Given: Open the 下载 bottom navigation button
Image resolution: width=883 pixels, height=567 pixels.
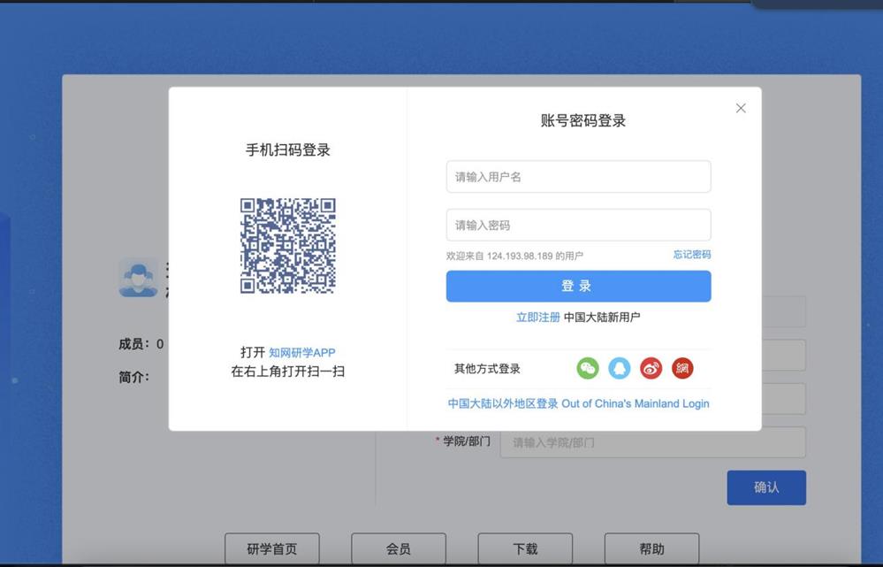Looking at the screenshot, I should click(525, 549).
